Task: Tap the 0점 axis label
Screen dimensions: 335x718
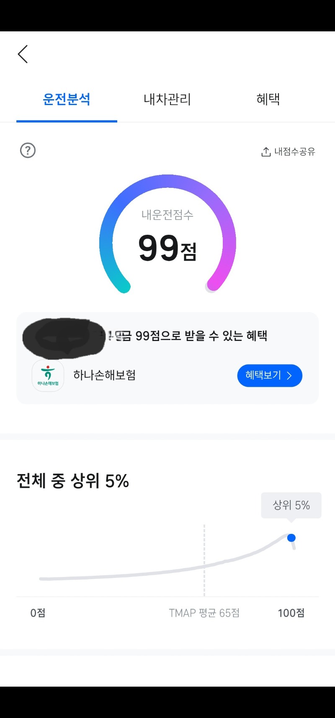Action: pyautogui.click(x=38, y=613)
